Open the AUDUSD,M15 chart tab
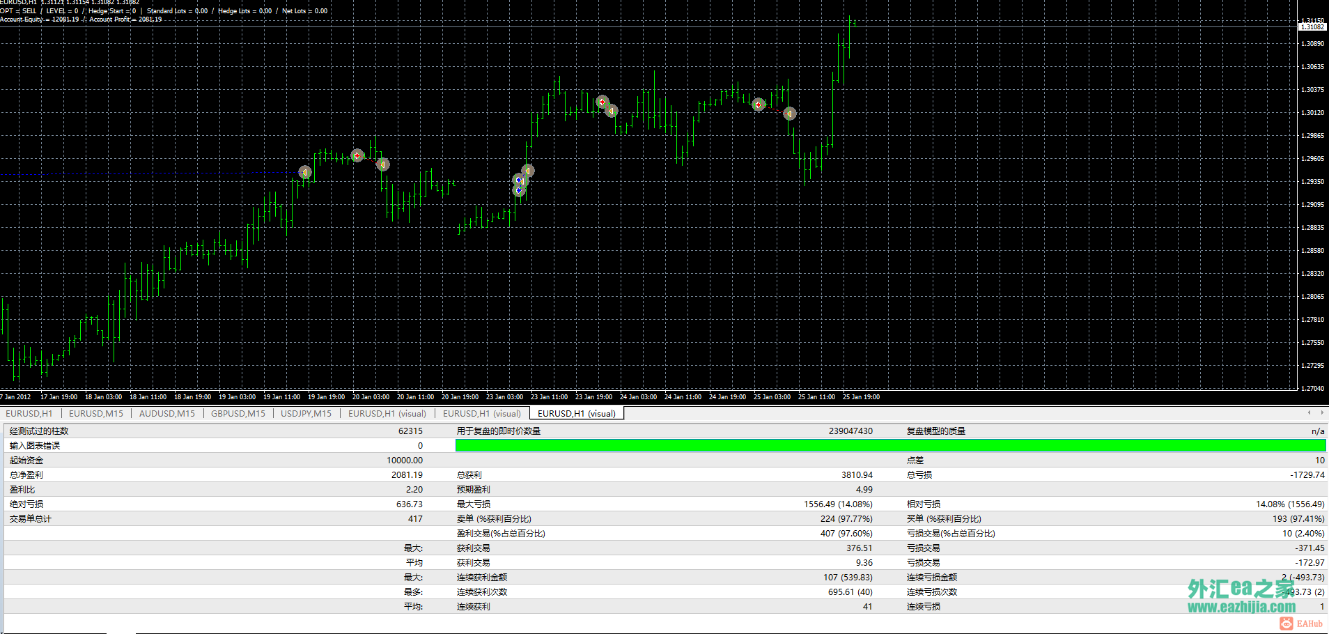Image resolution: width=1329 pixels, height=634 pixels. pos(167,413)
